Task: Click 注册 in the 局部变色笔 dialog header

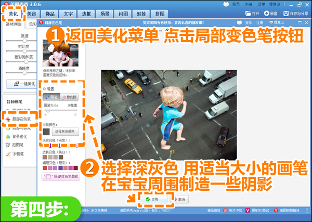Action: point(259,23)
